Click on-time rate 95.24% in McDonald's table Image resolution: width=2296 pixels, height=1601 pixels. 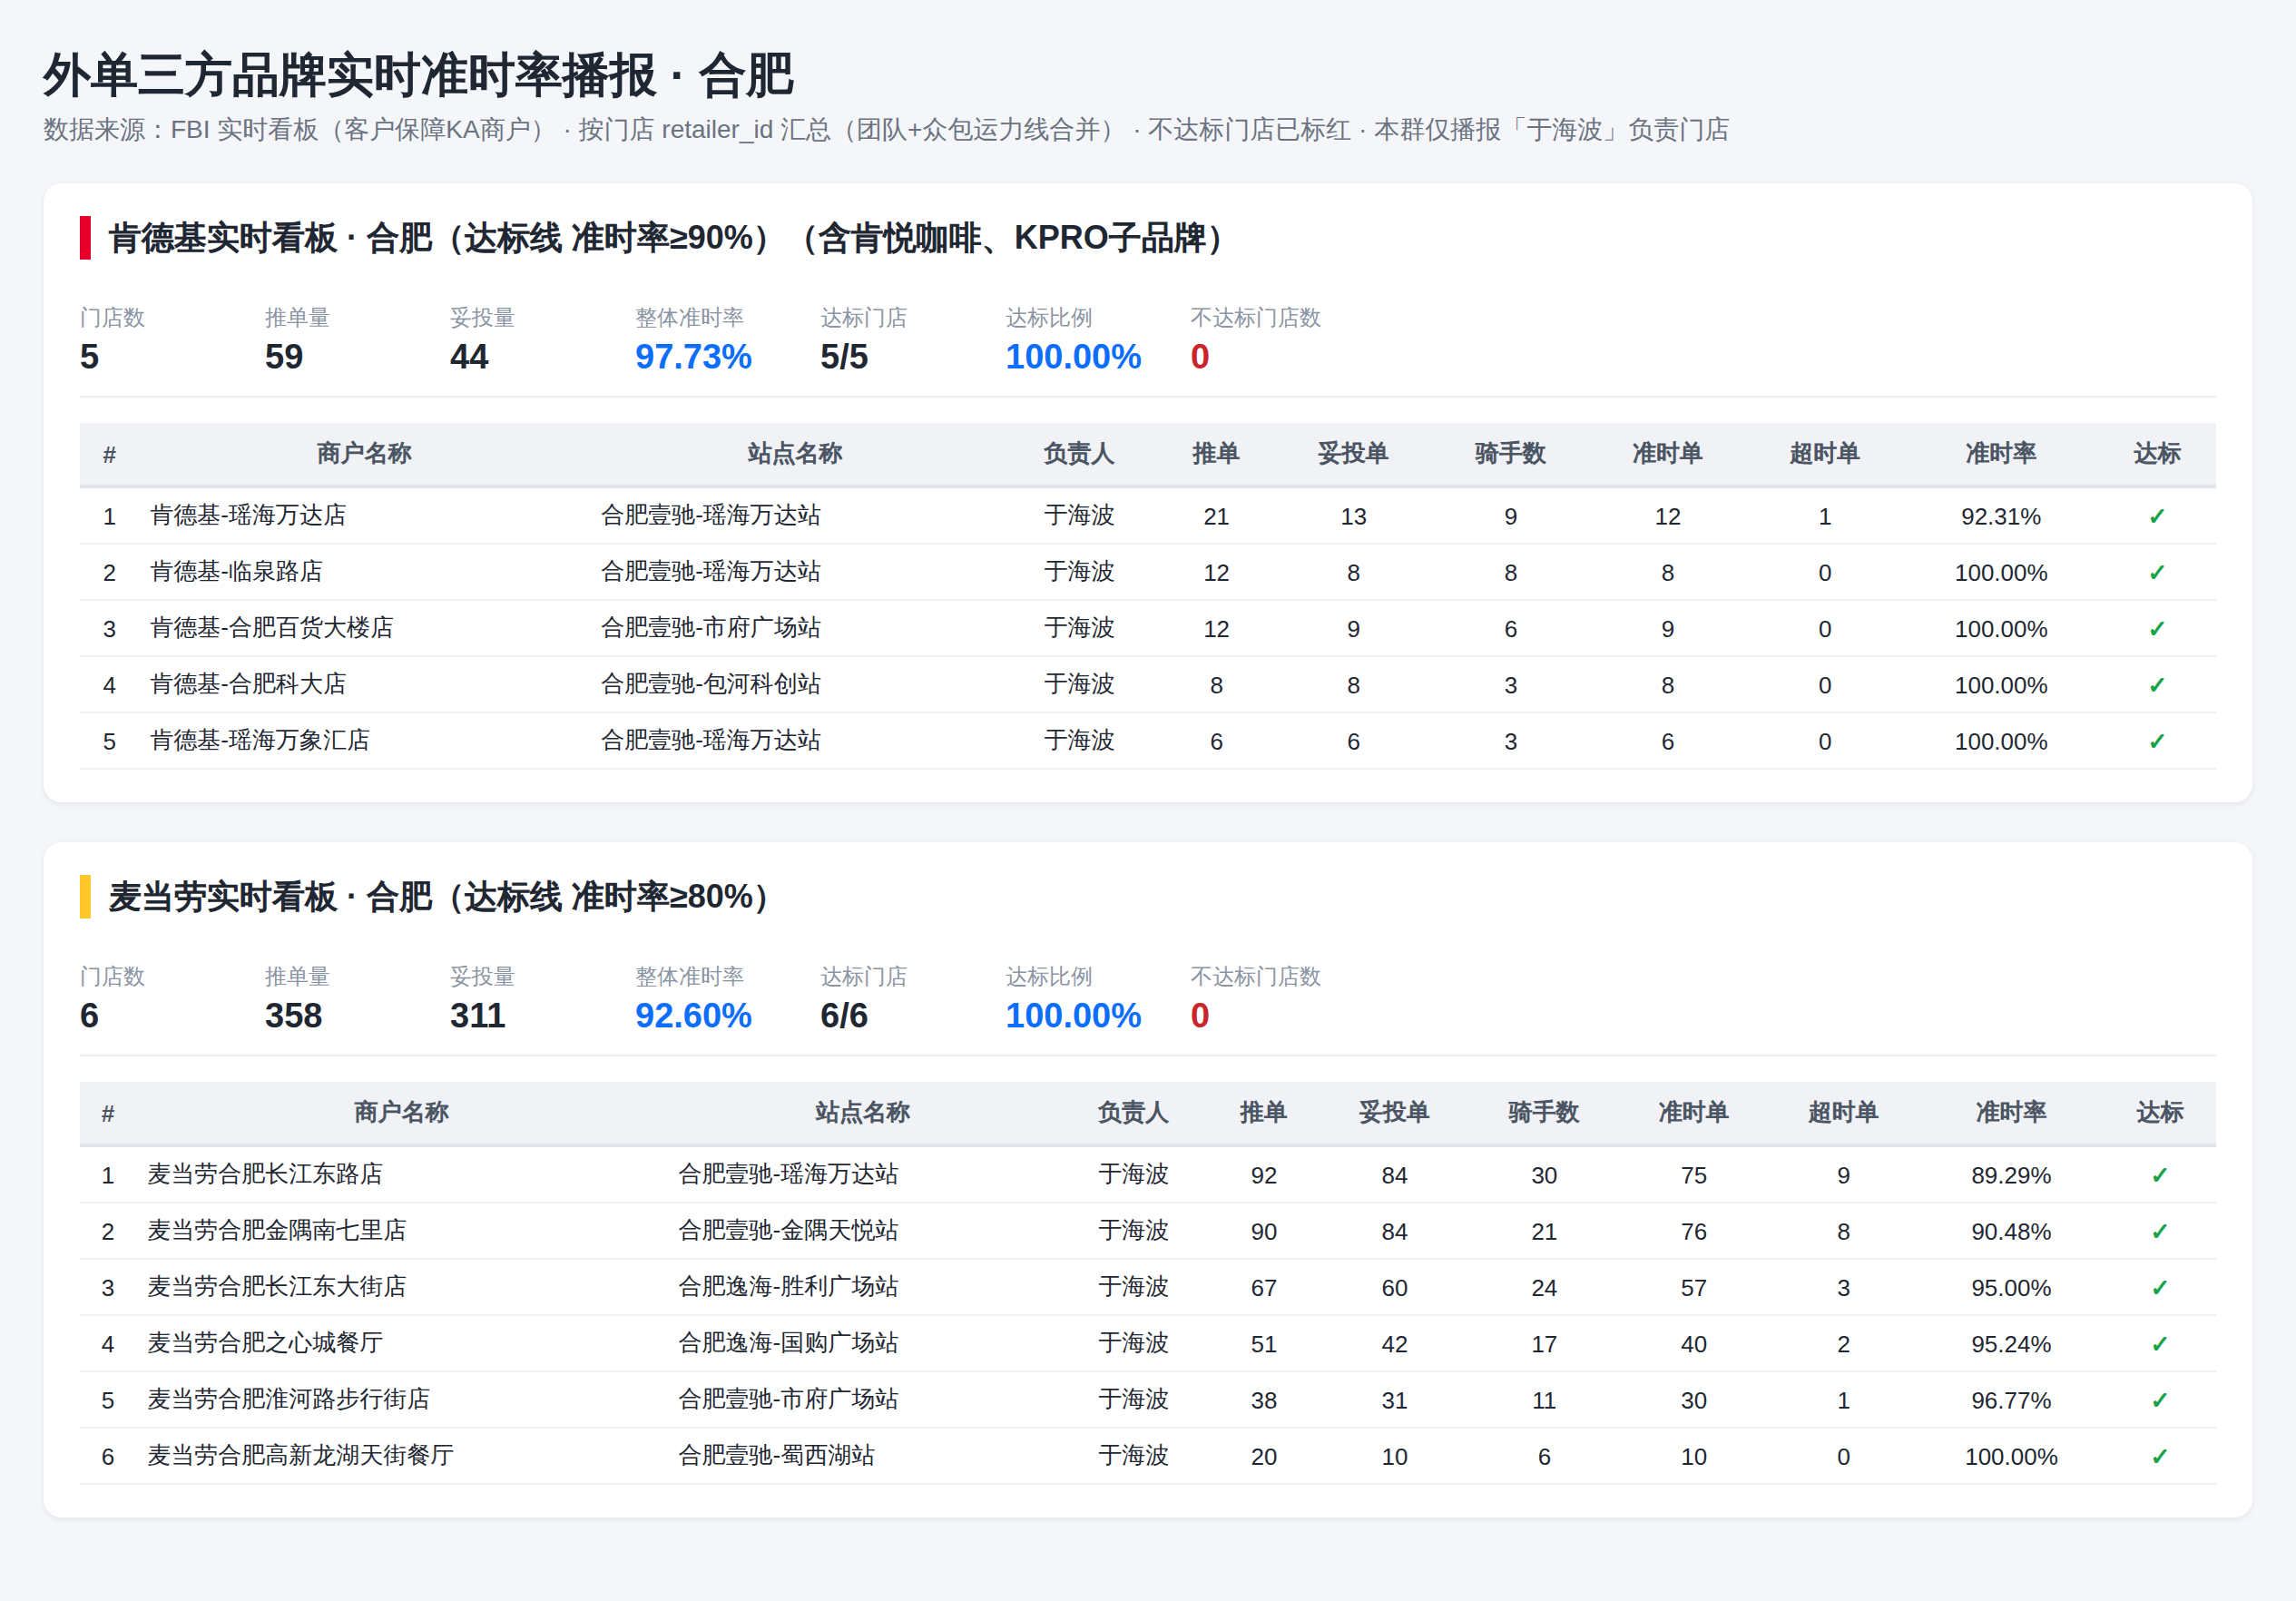2011,1345
